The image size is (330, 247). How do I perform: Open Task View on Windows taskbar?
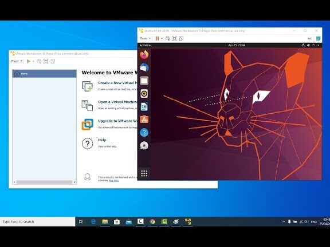[x=81, y=222]
